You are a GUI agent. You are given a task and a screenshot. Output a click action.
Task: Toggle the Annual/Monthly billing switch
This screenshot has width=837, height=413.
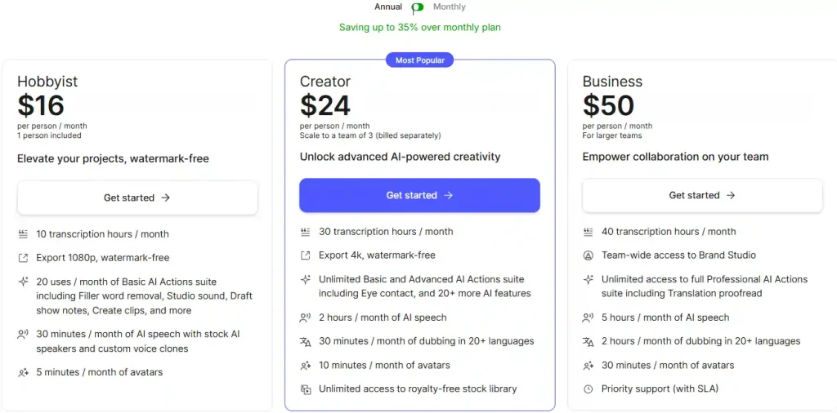[x=418, y=7]
